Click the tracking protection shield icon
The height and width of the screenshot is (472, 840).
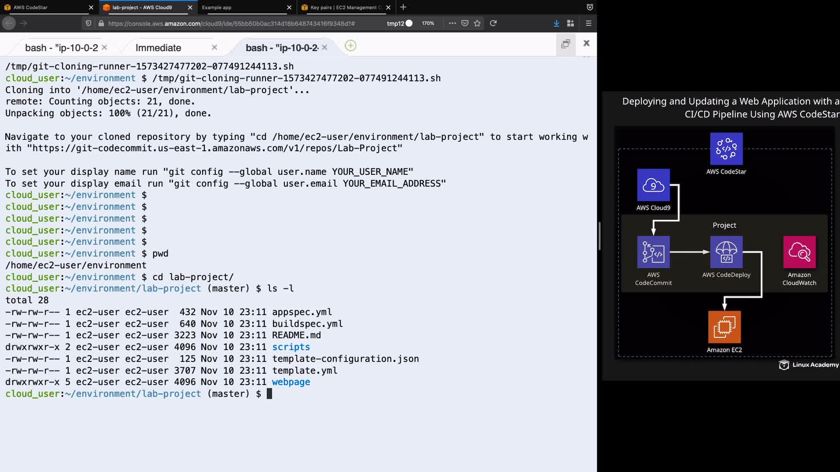[x=88, y=23]
